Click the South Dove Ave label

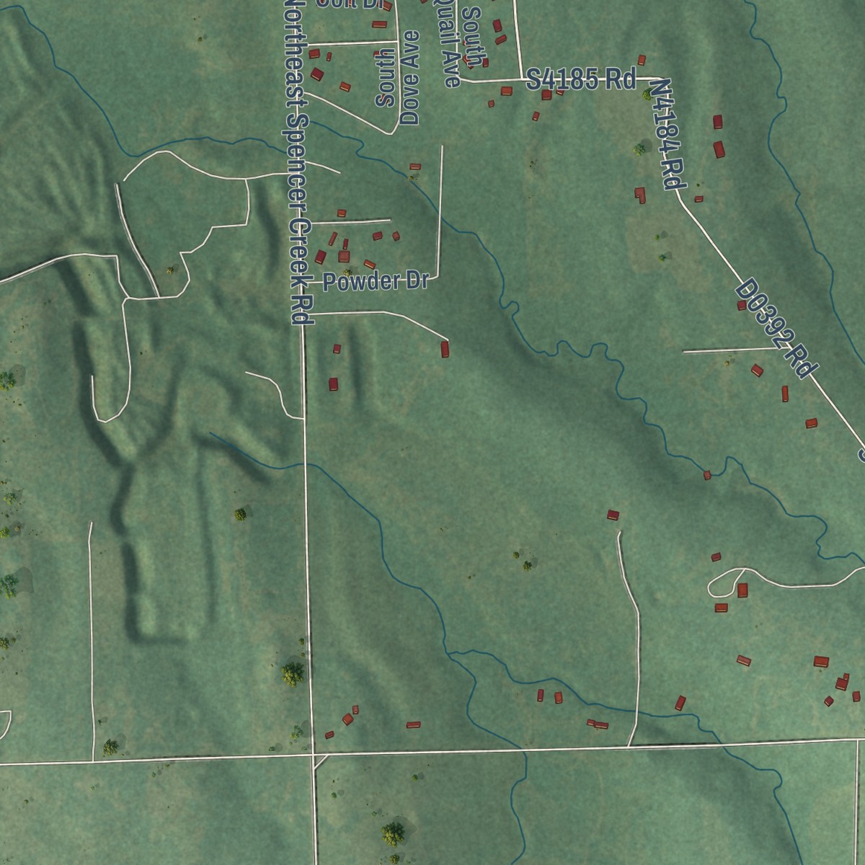[398, 78]
